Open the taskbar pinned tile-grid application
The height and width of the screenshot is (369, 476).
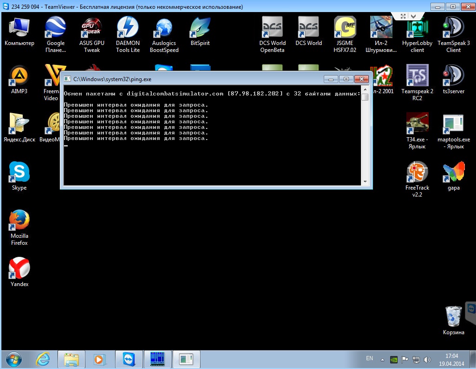157,360
